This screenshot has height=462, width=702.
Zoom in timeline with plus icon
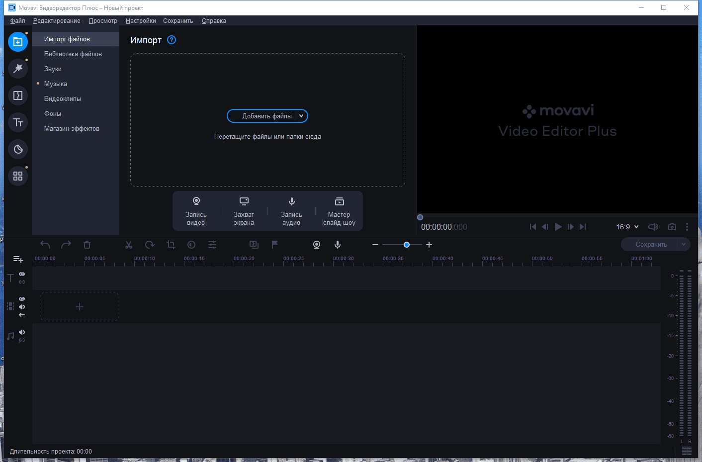pos(429,245)
